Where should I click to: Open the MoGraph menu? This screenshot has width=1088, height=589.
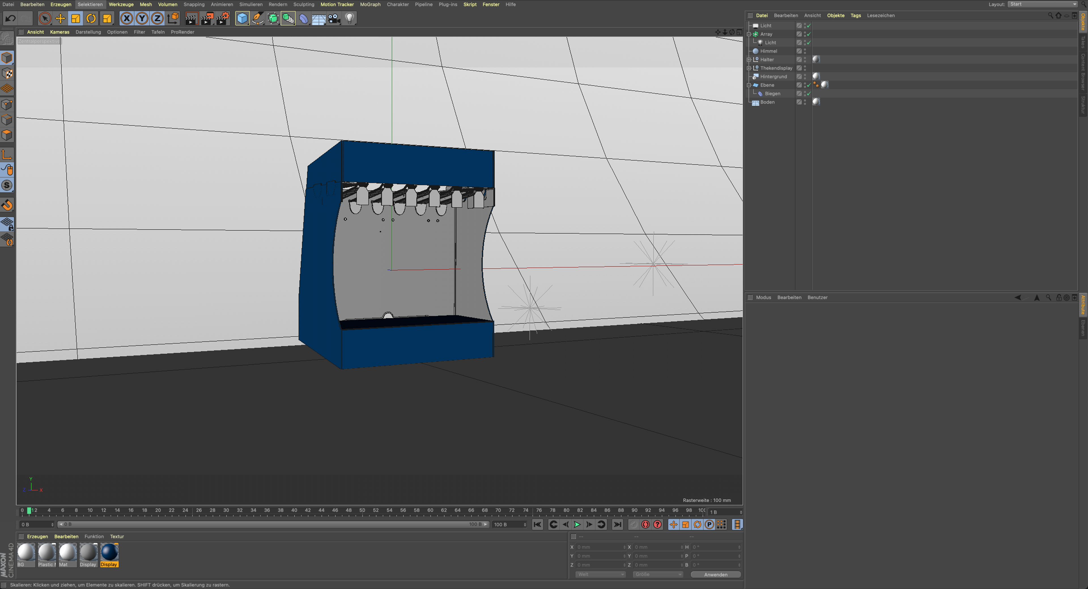pos(370,4)
